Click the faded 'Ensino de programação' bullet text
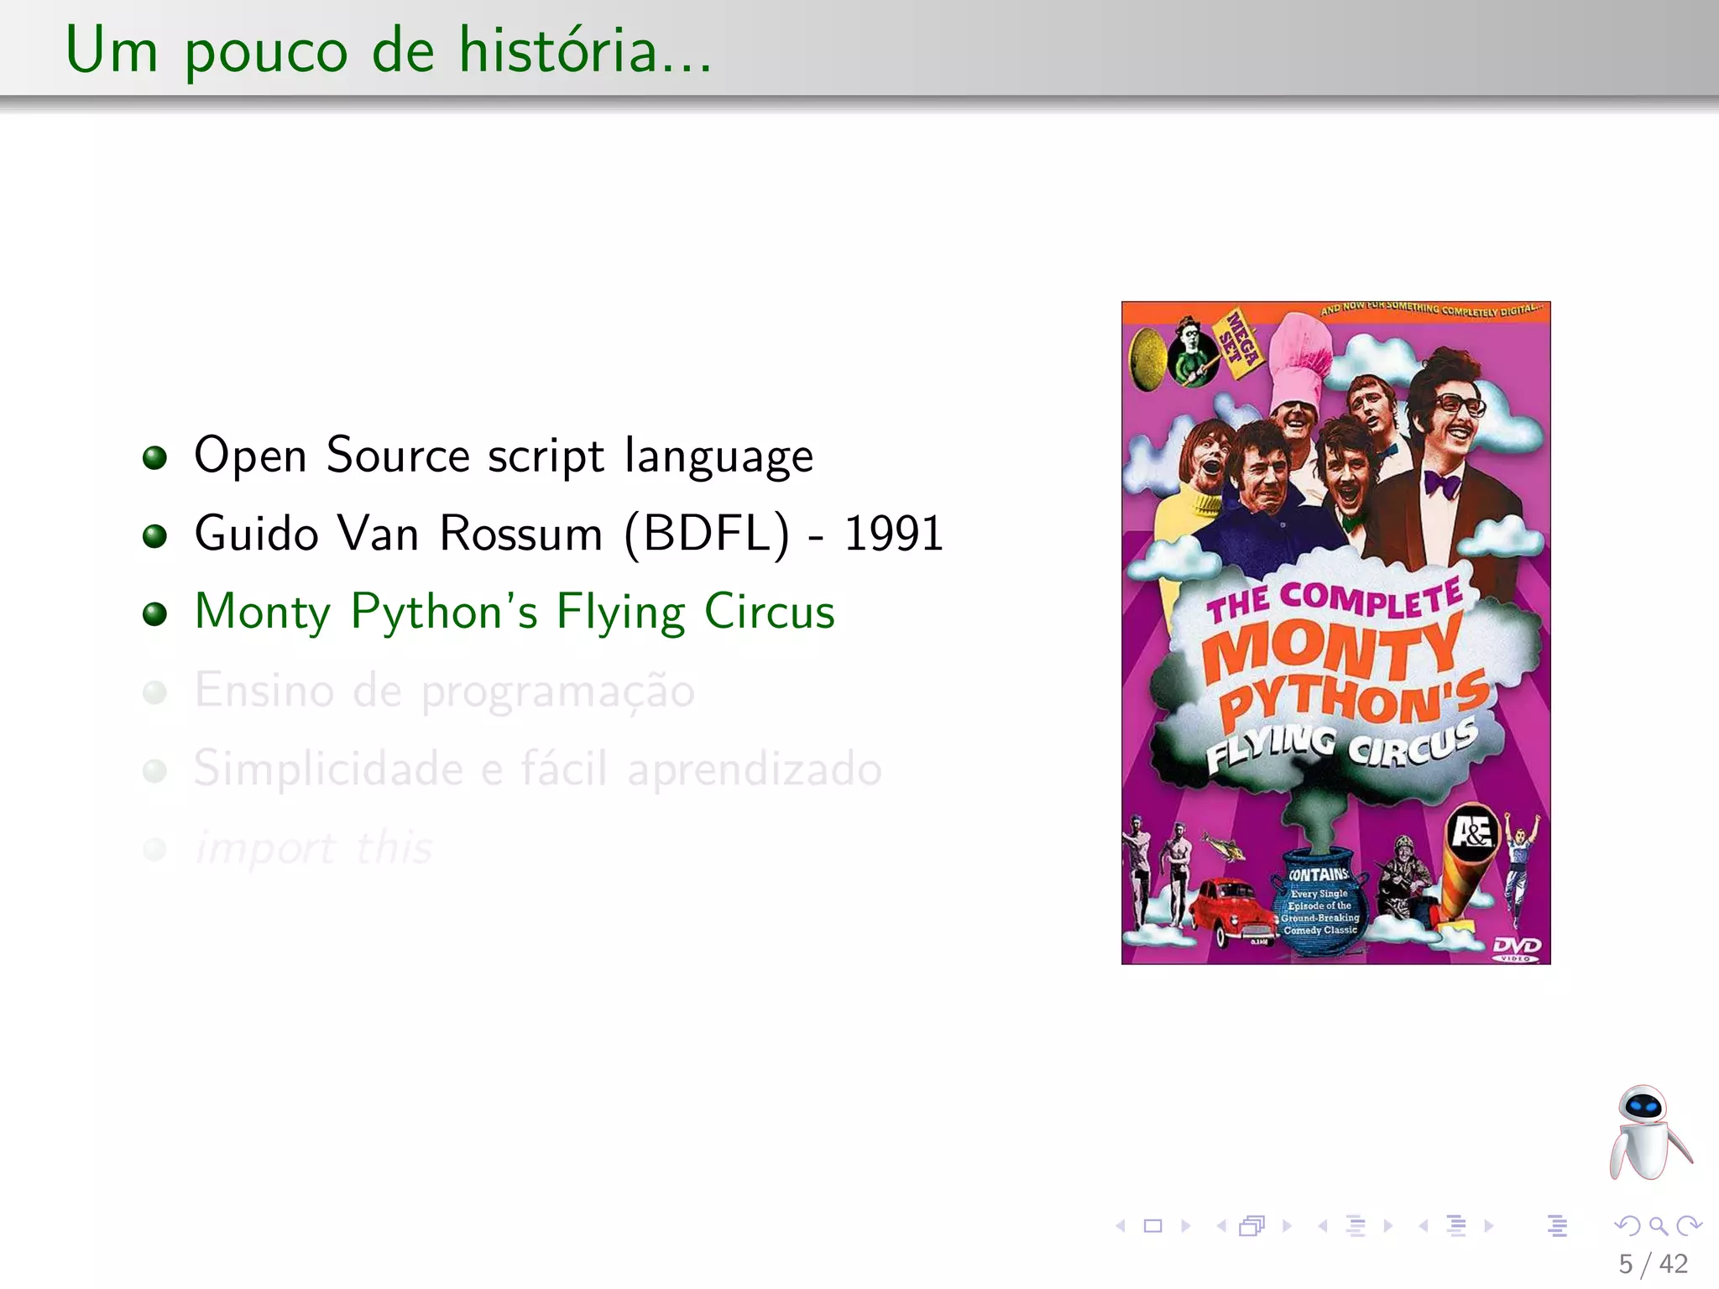The height and width of the screenshot is (1289, 1719). click(445, 691)
